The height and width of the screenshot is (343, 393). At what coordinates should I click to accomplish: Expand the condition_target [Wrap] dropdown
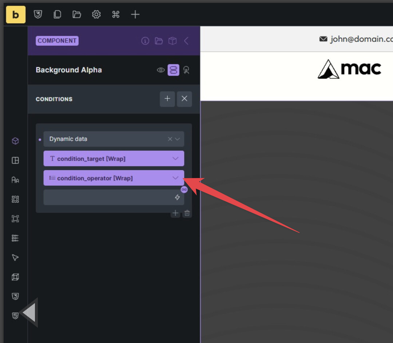175,158
